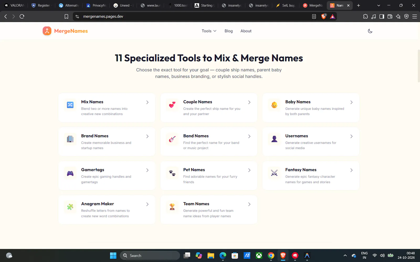Bookmark this page with the bookmark icon
The image size is (420, 262).
[66, 17]
